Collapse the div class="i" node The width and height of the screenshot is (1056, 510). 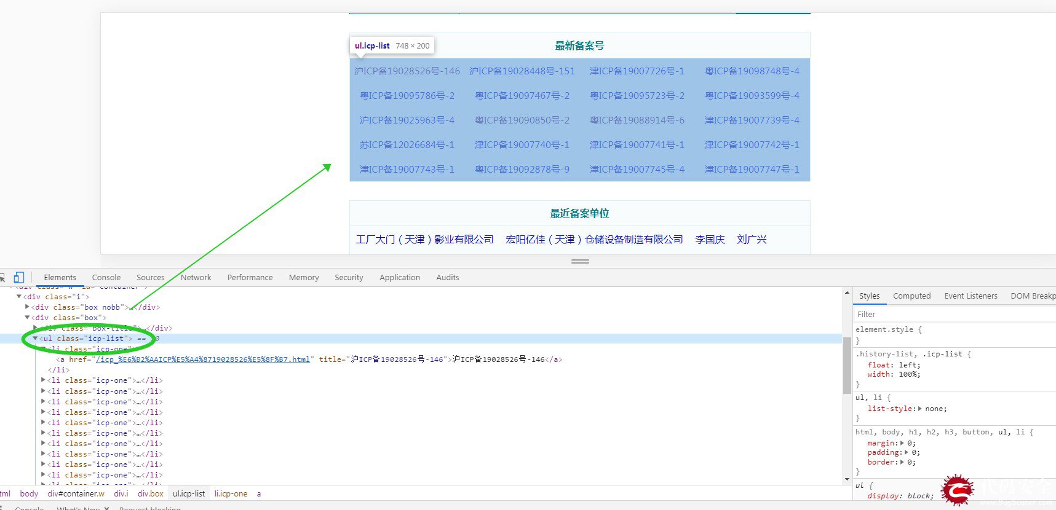click(x=19, y=297)
